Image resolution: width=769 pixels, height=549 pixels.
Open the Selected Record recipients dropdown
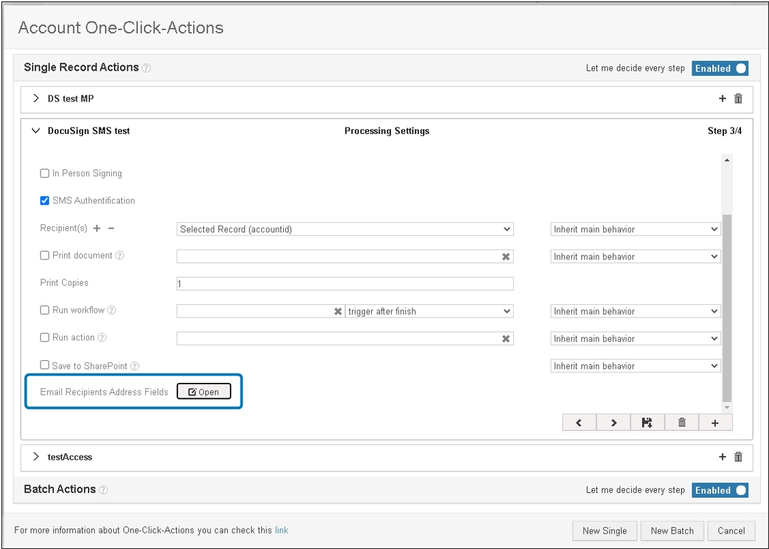(344, 229)
